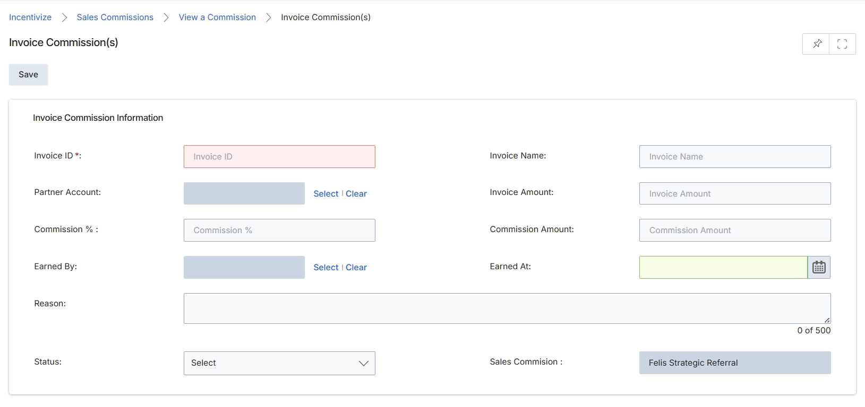Focus the Invoice ID field

coord(279,157)
